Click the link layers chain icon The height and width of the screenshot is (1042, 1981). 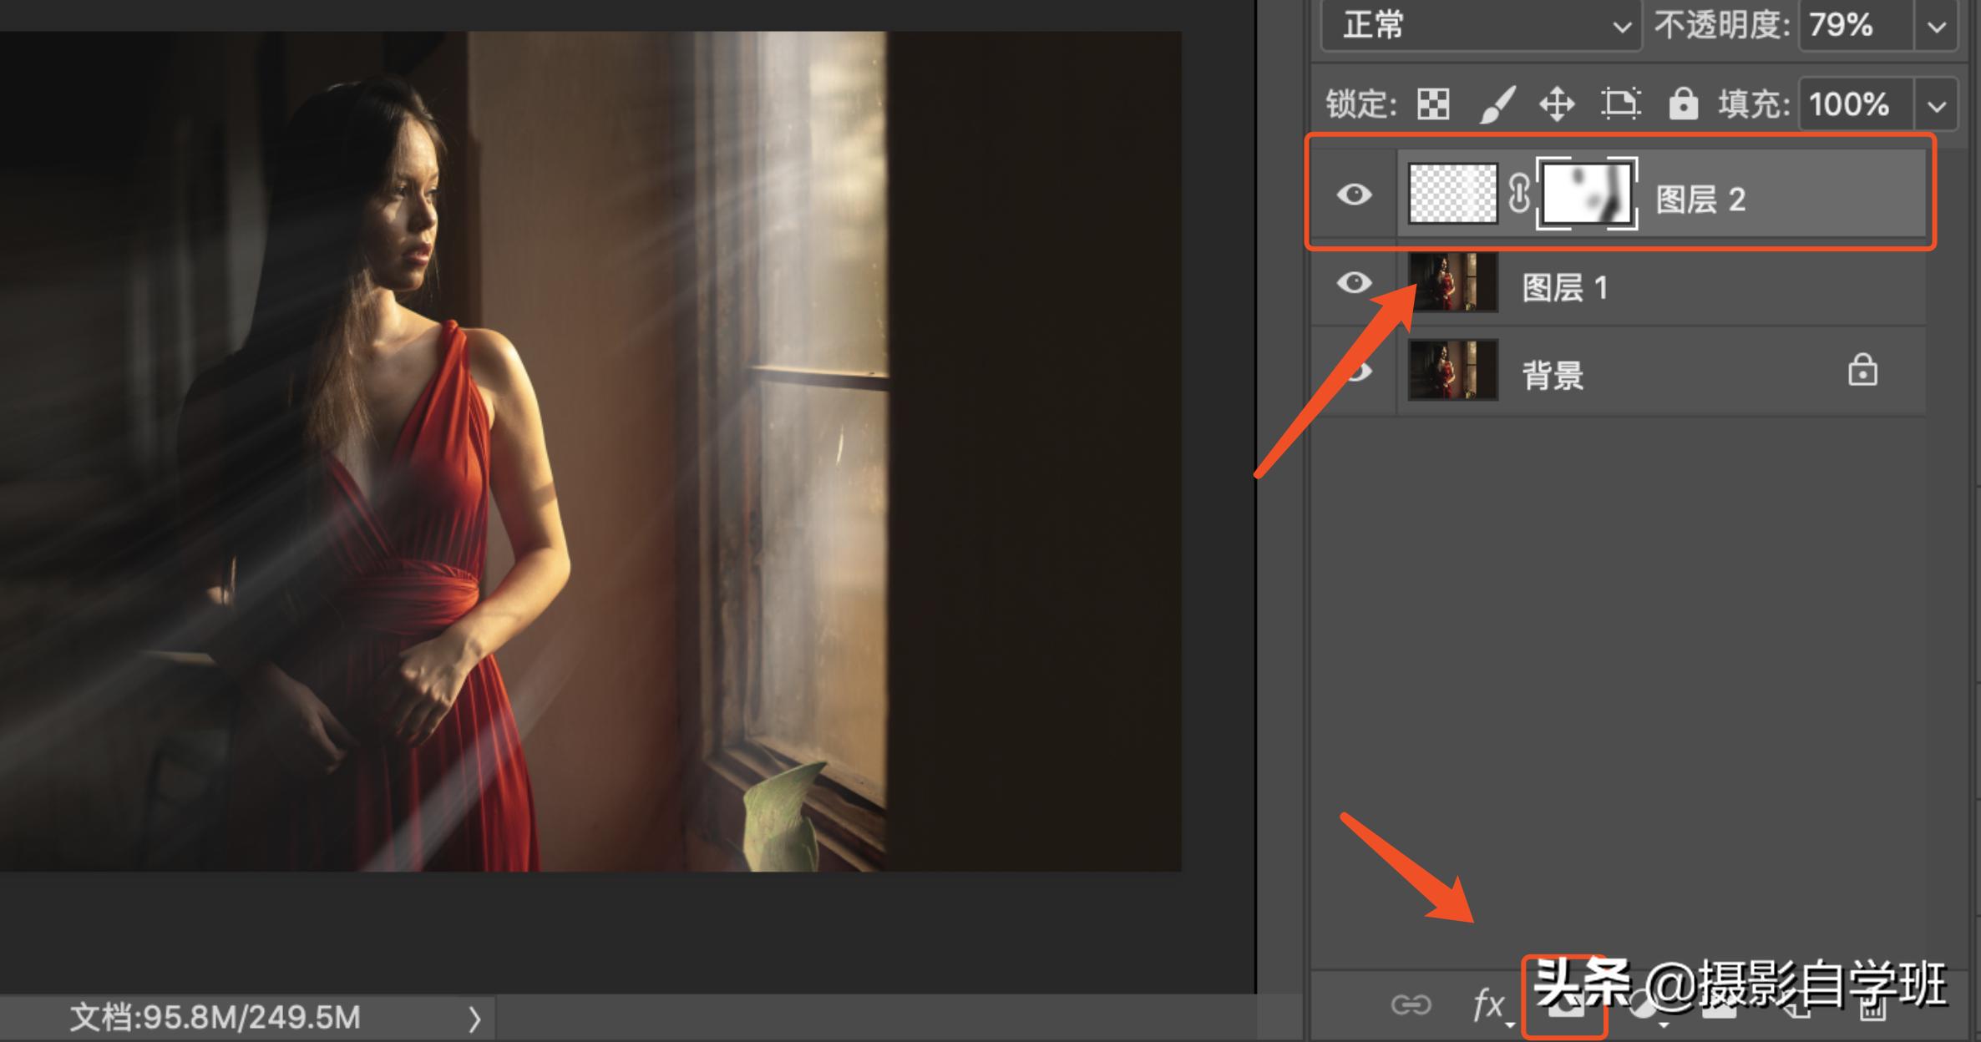pos(1411,1004)
